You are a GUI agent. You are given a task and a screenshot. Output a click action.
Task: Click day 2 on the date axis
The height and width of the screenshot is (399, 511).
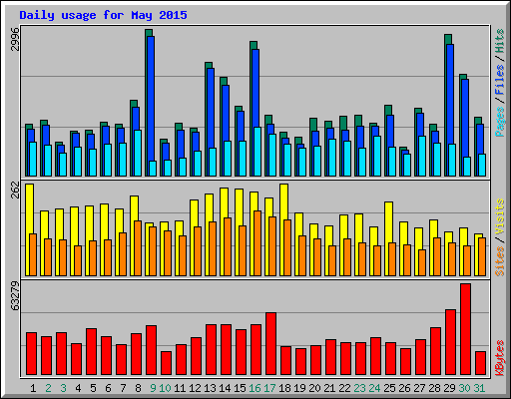click(48, 388)
